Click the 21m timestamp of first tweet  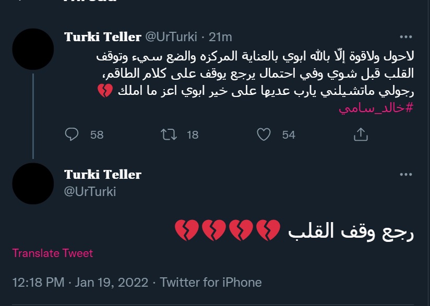click(x=220, y=37)
